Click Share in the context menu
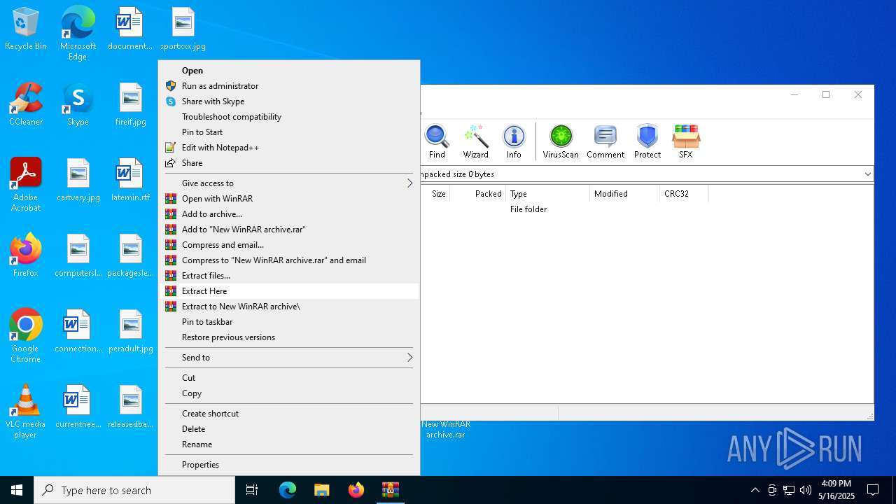Image resolution: width=896 pixels, height=504 pixels. pyautogui.click(x=289, y=163)
